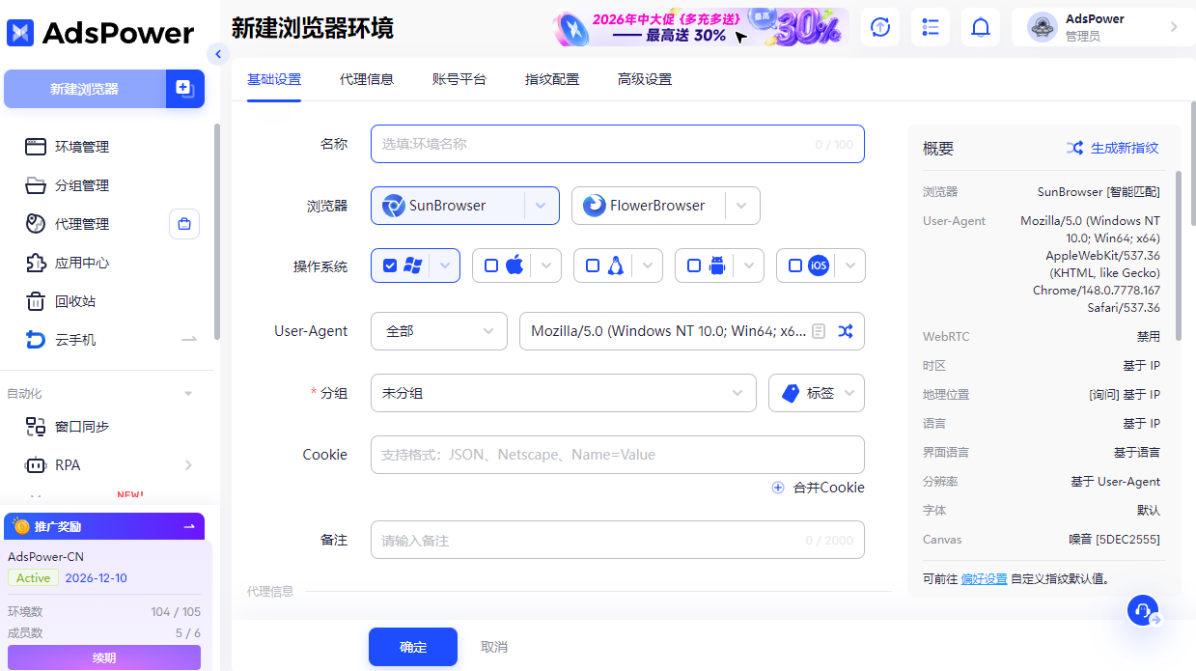Viewport: 1196px width, 671px height.
Task: Click the batch create icon beside 新建浏览器
Action: (184, 89)
